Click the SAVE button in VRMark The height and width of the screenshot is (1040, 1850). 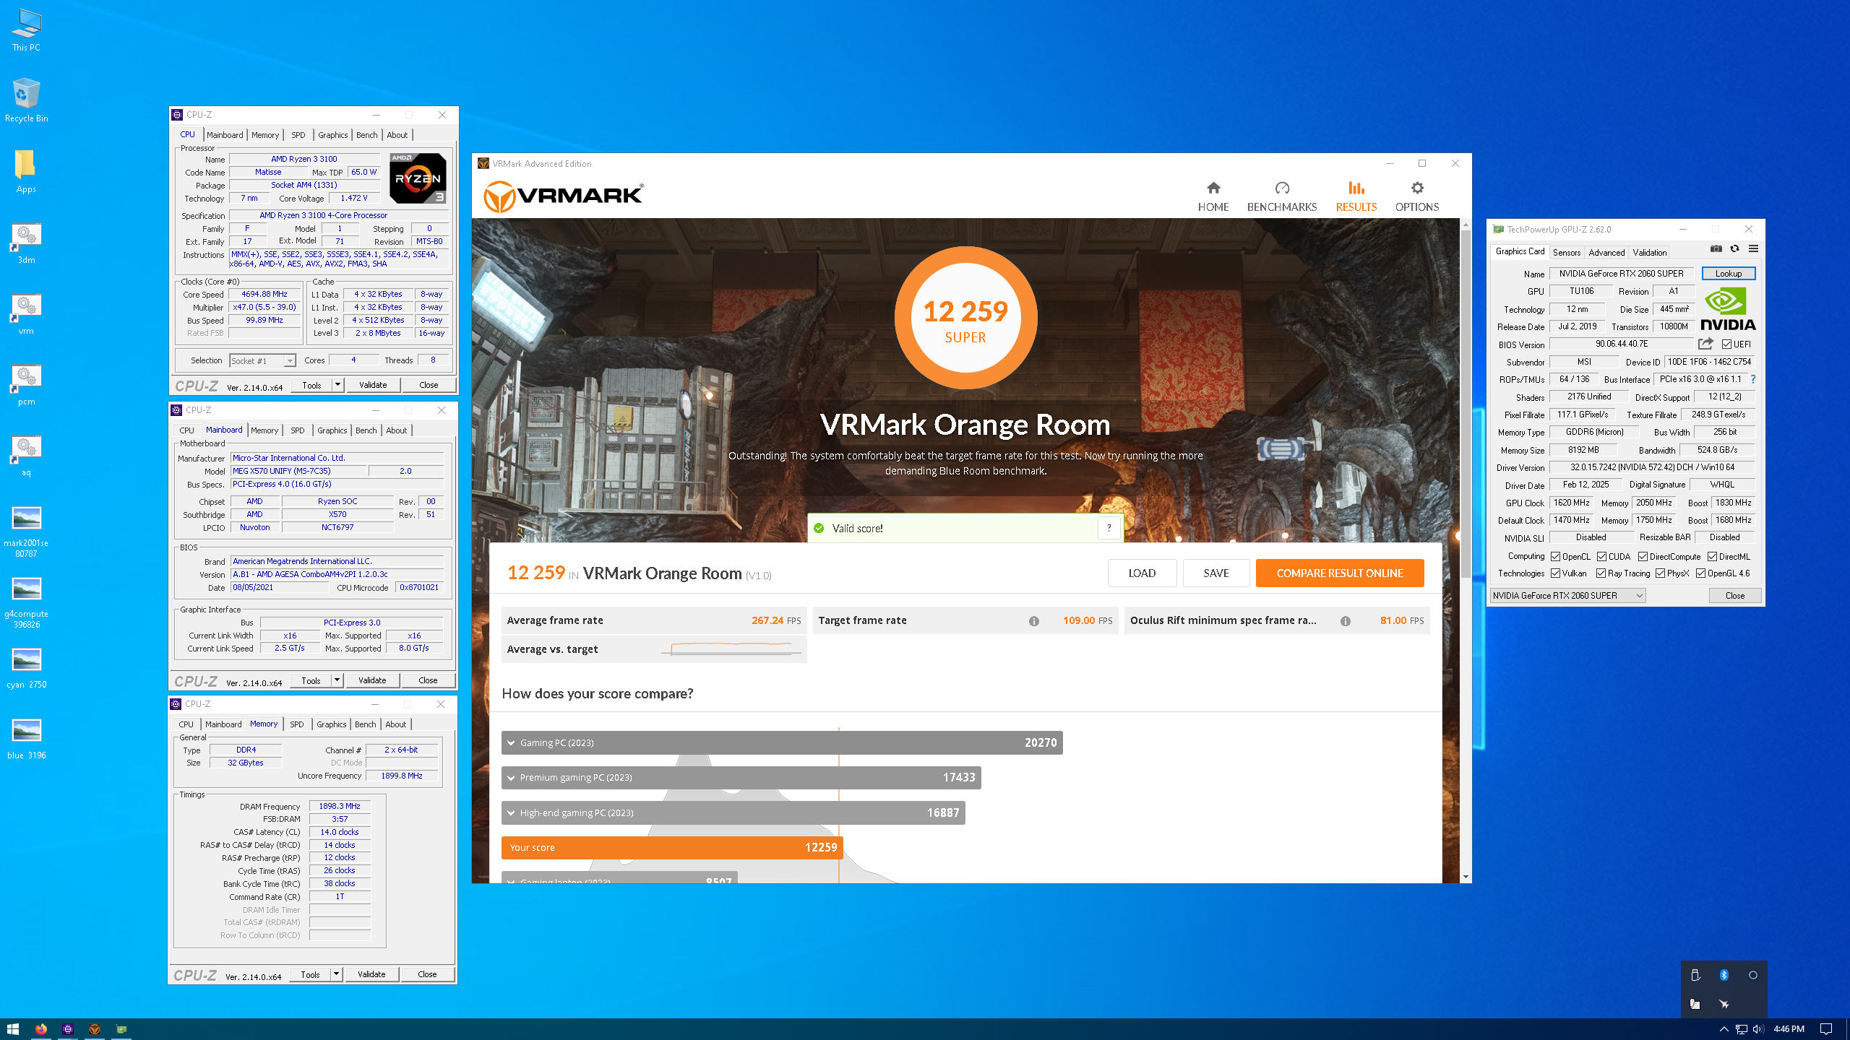pyautogui.click(x=1216, y=573)
